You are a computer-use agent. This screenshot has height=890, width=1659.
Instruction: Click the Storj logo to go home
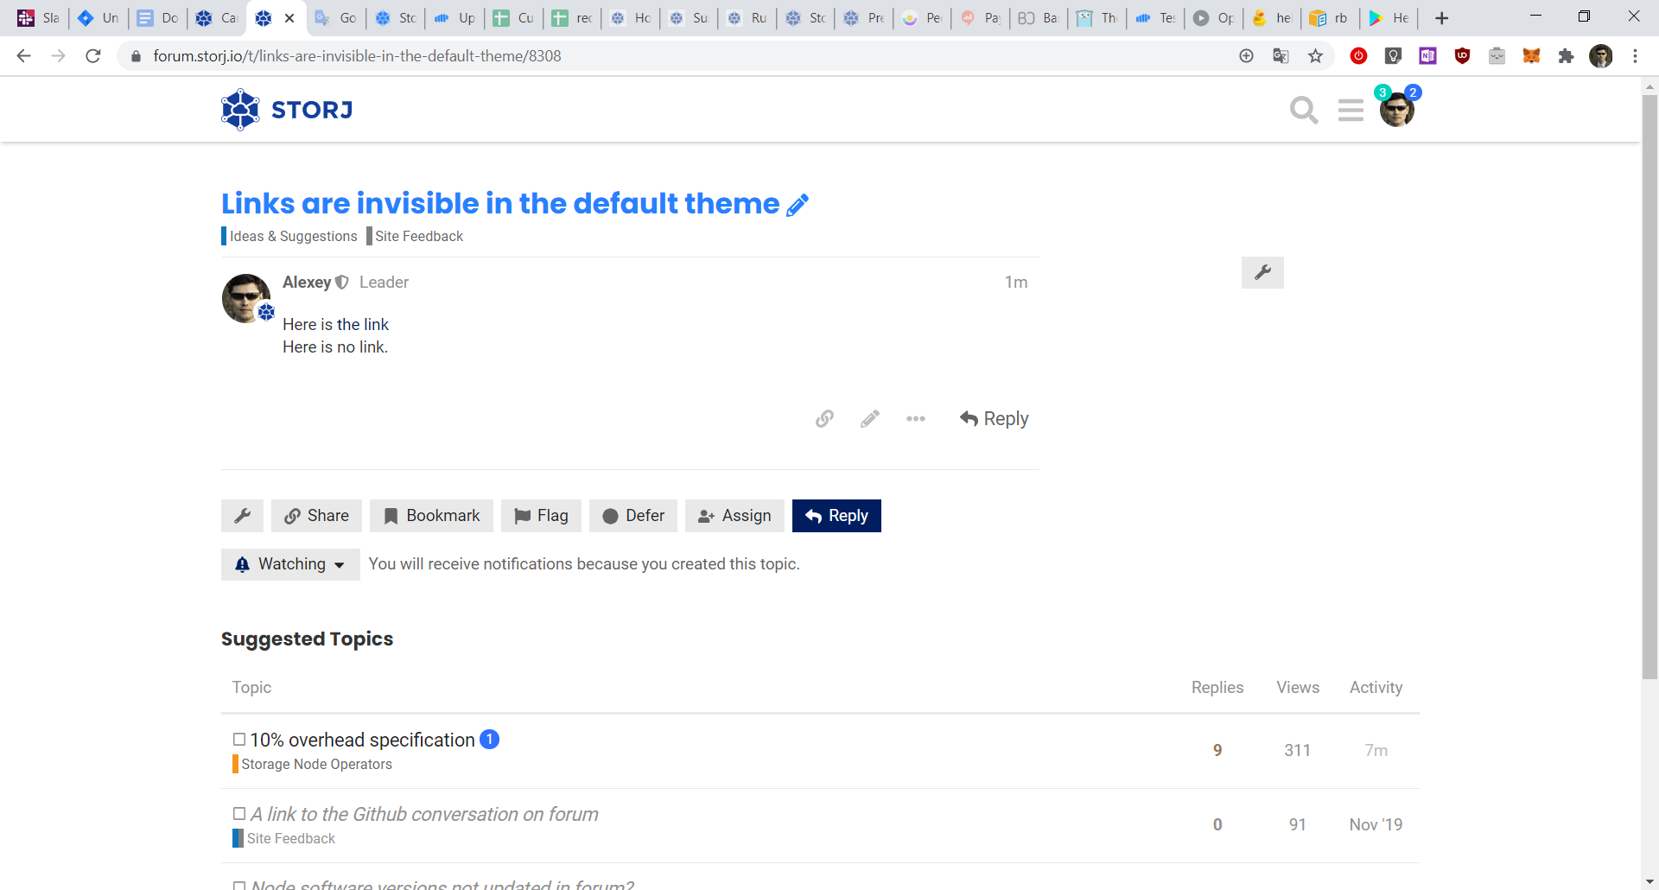point(287,110)
